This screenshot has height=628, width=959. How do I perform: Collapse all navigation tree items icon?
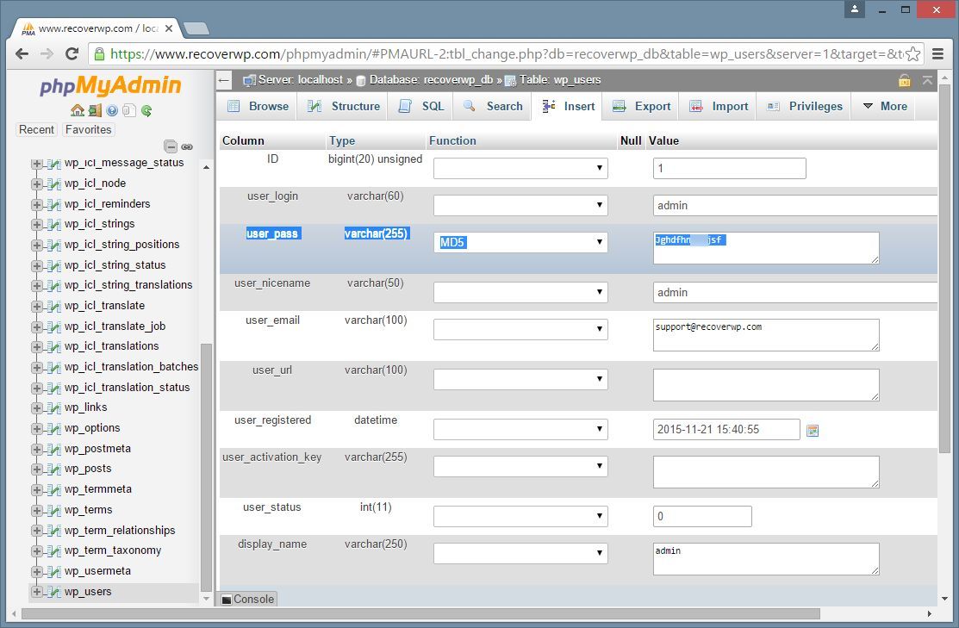(171, 146)
